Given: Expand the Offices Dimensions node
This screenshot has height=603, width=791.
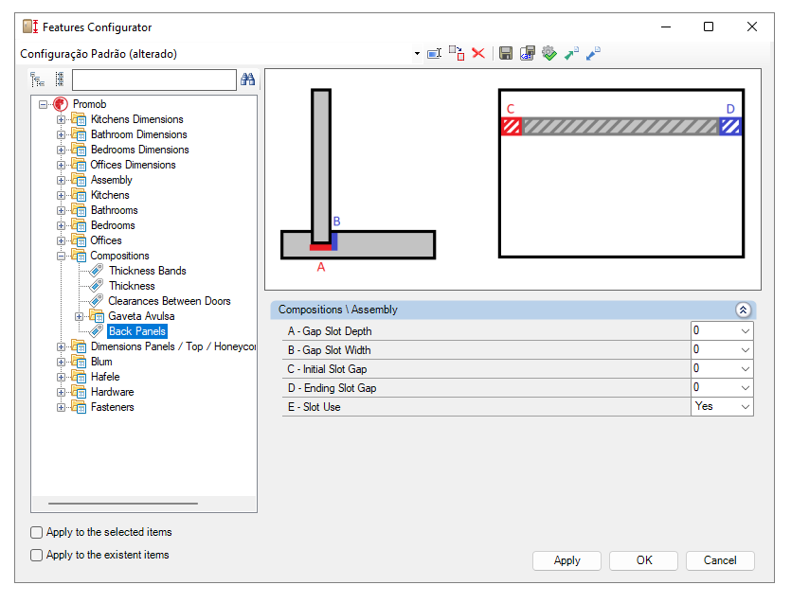Looking at the screenshot, I should (61, 166).
